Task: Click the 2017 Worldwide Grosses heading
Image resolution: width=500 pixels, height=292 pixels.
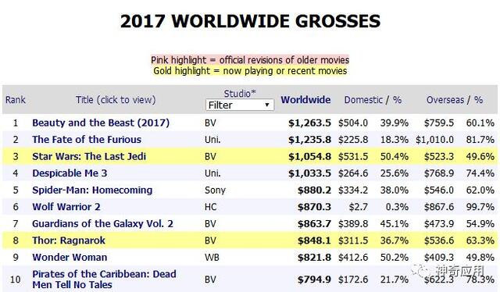Action: tap(250, 21)
